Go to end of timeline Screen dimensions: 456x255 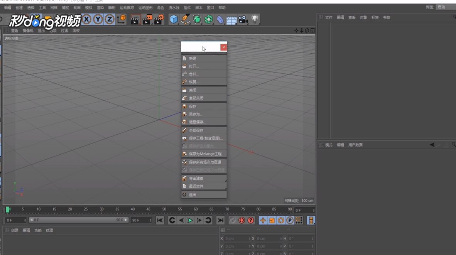pos(220,220)
